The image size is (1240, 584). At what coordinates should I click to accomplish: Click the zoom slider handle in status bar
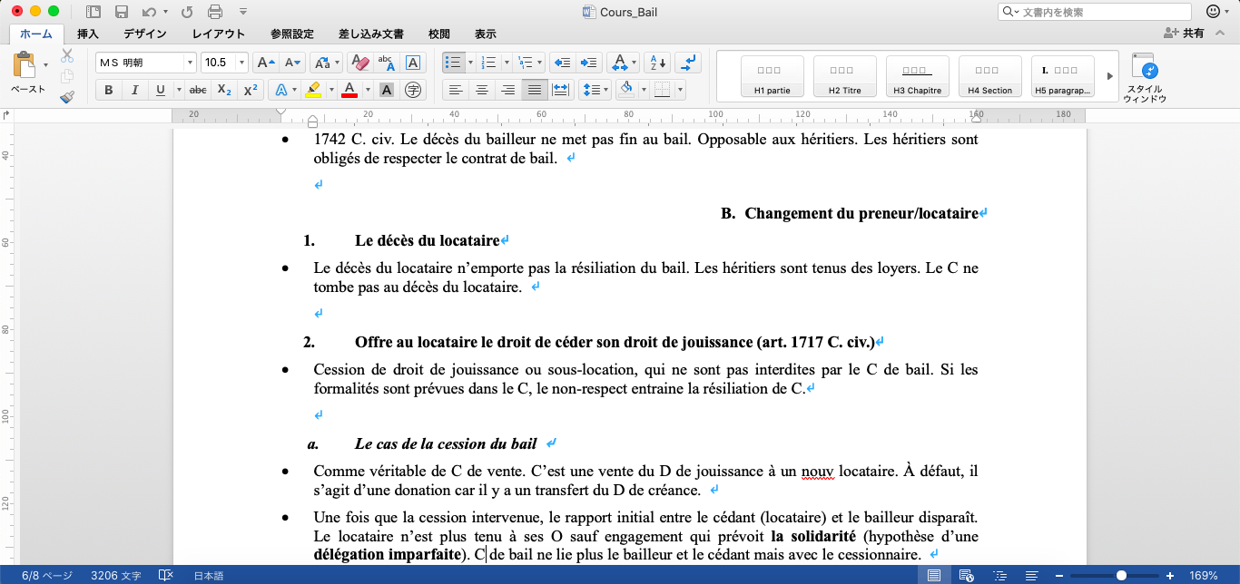(1122, 575)
